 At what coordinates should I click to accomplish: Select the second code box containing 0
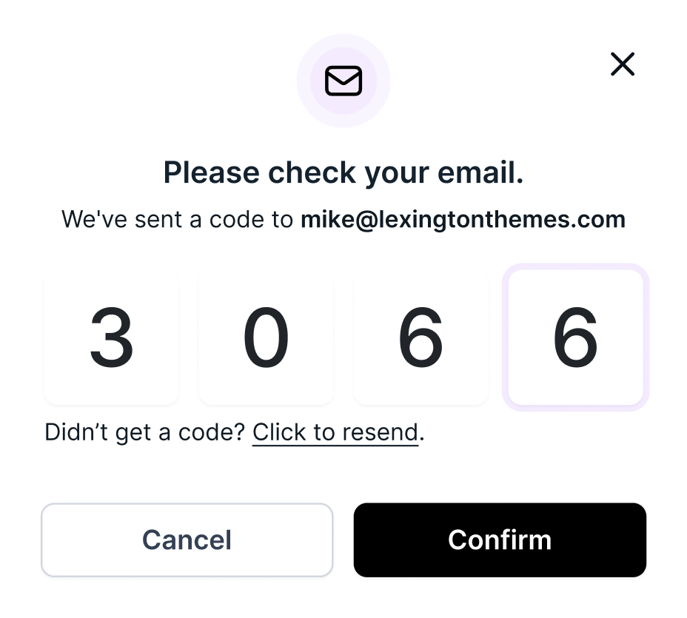pyautogui.click(x=266, y=338)
